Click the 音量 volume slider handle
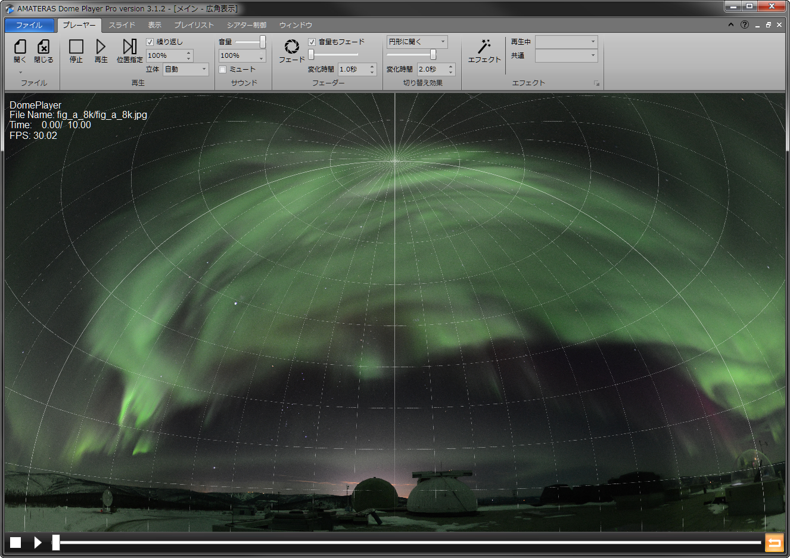 point(262,42)
